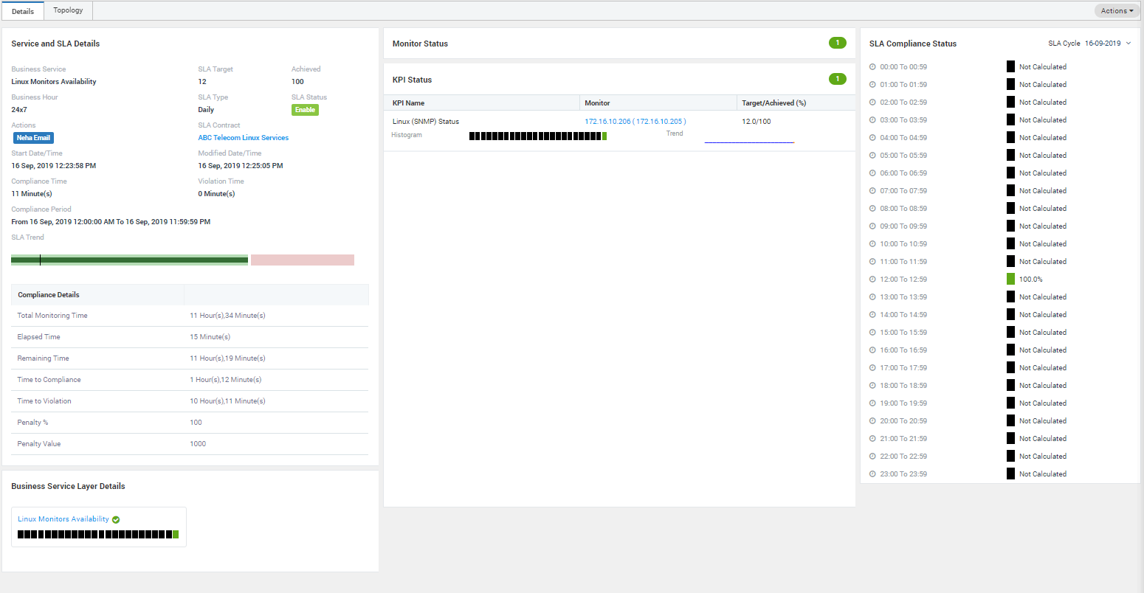Click clock icon for 06:00 To 06:59
Viewport: 1144px width, 593px height.
pyautogui.click(x=872, y=173)
